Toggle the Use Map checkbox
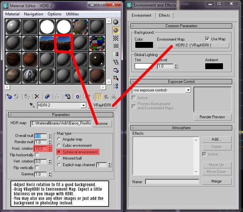243x212 pixels. click(207, 39)
